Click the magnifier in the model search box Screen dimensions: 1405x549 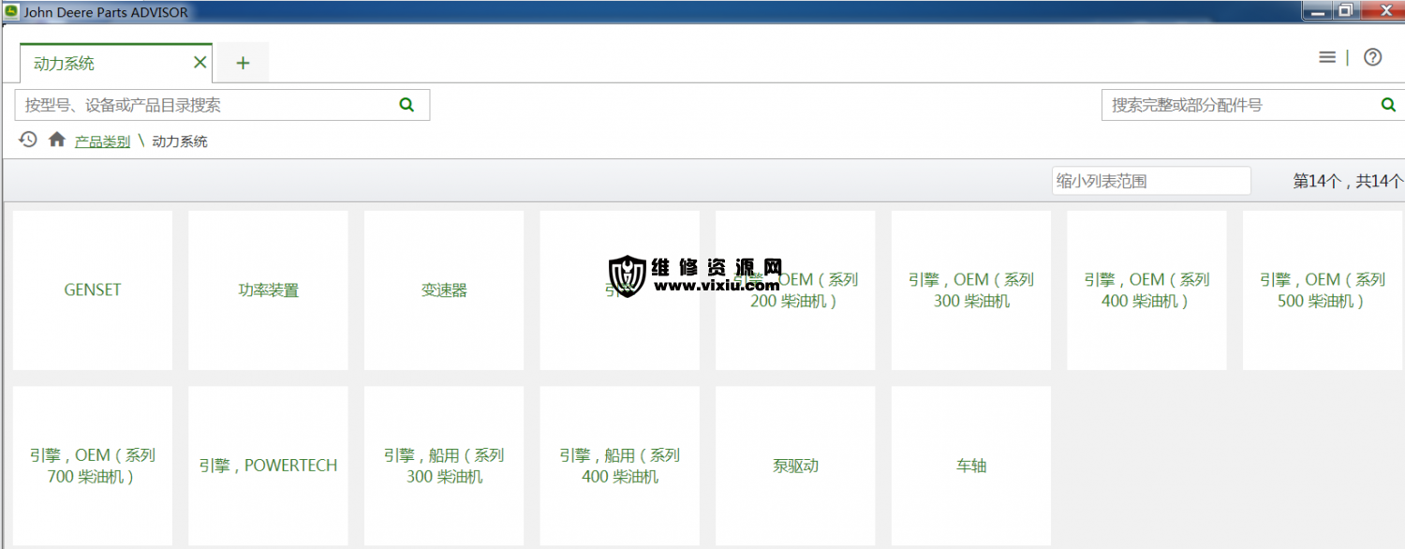[x=407, y=105]
